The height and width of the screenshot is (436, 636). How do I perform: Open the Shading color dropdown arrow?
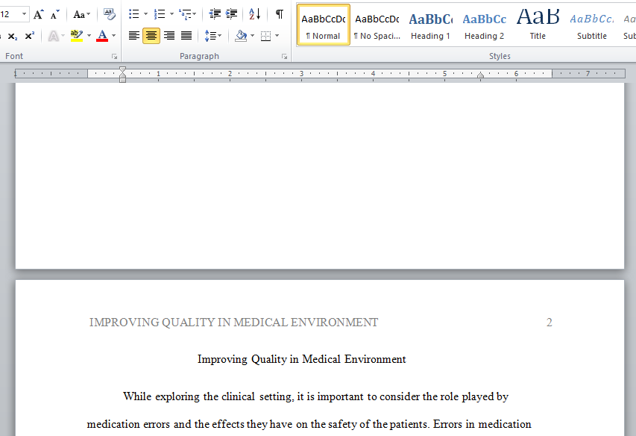point(253,36)
